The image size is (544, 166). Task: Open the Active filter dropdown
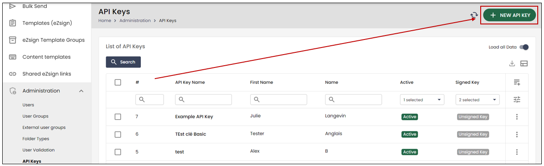point(422,100)
